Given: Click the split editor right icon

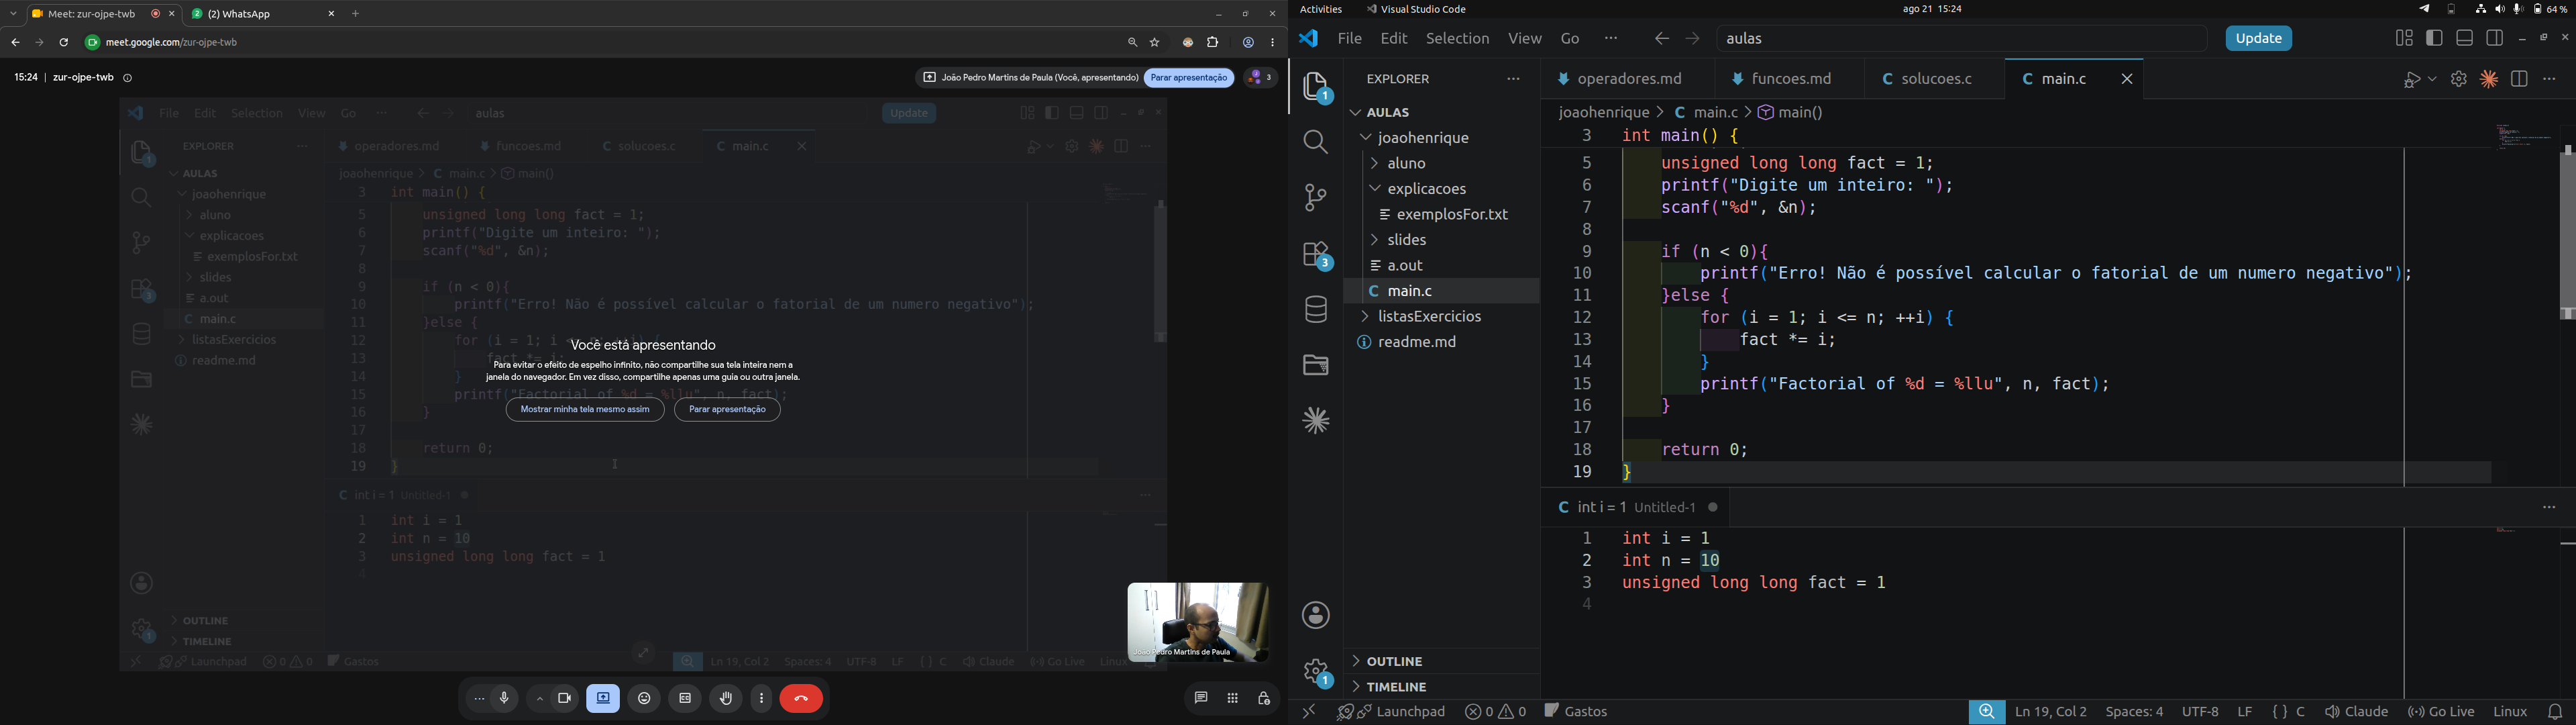Looking at the screenshot, I should click(2519, 79).
